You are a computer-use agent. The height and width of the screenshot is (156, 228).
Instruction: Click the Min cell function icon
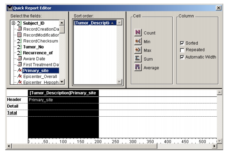pyautogui.click(x=138, y=42)
